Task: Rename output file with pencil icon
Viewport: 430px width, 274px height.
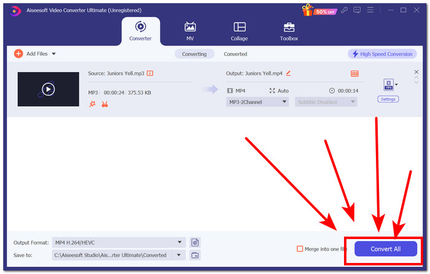Action: click(288, 74)
